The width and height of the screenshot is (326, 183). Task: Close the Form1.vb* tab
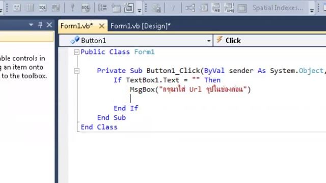click(102, 26)
